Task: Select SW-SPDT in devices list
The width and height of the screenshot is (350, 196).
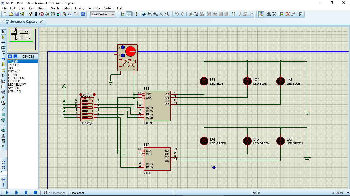Action: (15, 88)
